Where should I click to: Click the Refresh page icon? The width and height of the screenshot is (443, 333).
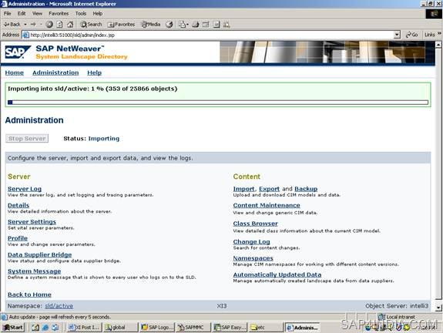tap(59, 25)
